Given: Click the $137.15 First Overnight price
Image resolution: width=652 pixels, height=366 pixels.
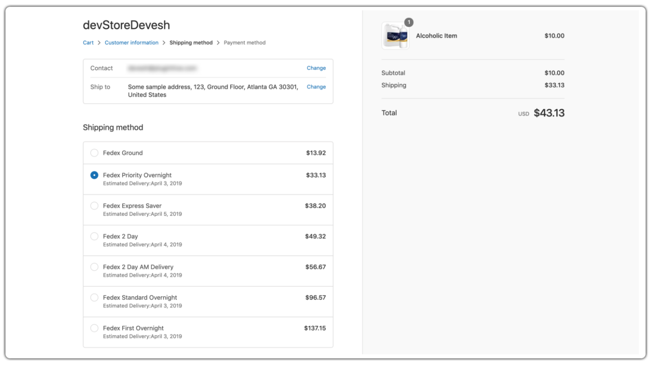Looking at the screenshot, I should 315,328.
